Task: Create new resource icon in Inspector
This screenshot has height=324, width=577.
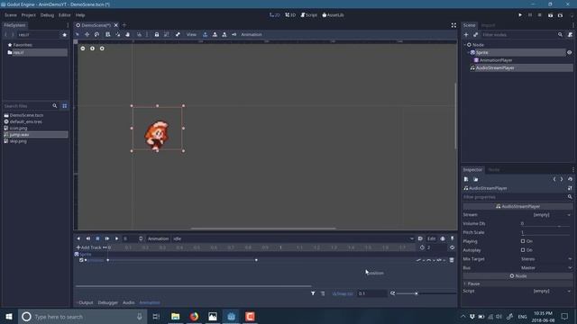Action: (466, 179)
